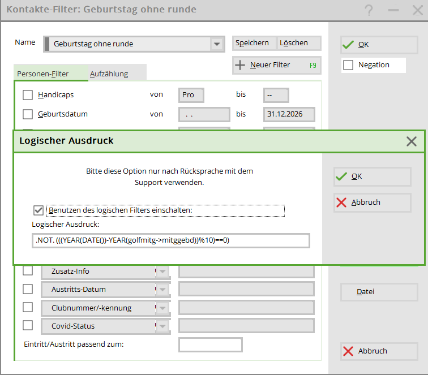428x375 pixels.
Task: Check the Covid-Status filter box
Action: point(28,326)
